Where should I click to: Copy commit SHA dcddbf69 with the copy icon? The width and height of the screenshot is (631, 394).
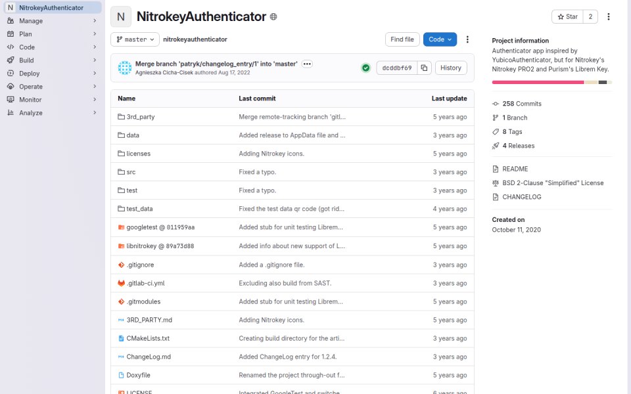pyautogui.click(x=424, y=68)
